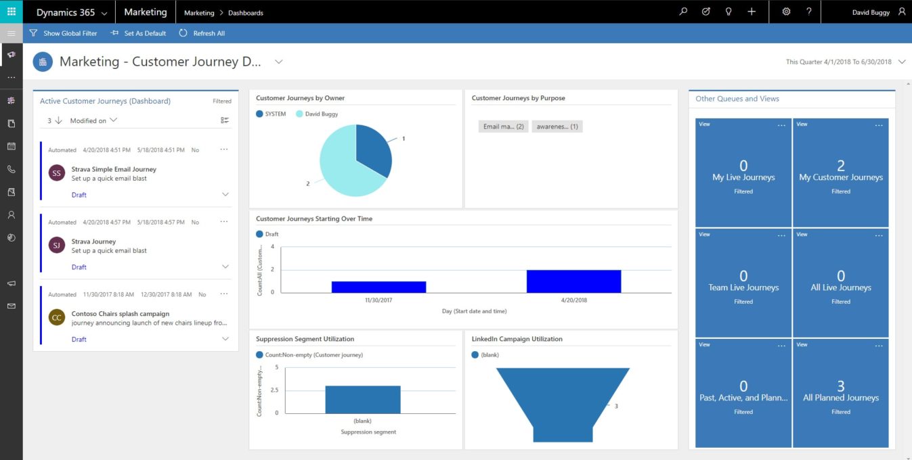Open more options on All Planned Journeys tile
The image size is (912, 460).
(880, 346)
